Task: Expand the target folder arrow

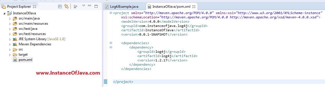Action: point(10,55)
